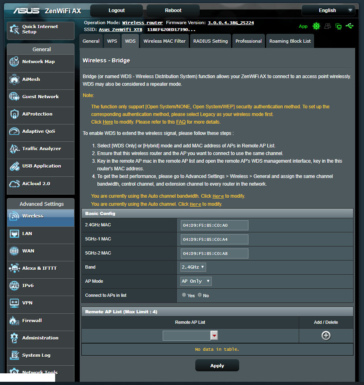
Task: Click the Wireless signal icon
Action: (x=14, y=216)
